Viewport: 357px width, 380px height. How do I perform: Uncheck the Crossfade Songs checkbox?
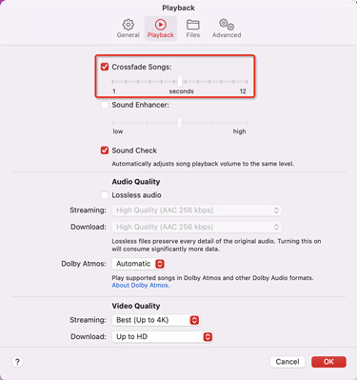pyautogui.click(x=105, y=67)
